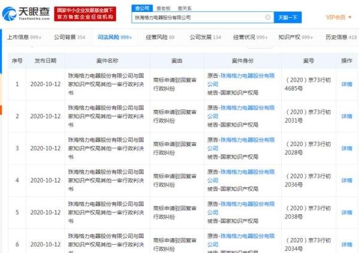The height and width of the screenshot is (253, 359).
Task: Select case number (2020)京73行初2038号
Action: [308, 212]
